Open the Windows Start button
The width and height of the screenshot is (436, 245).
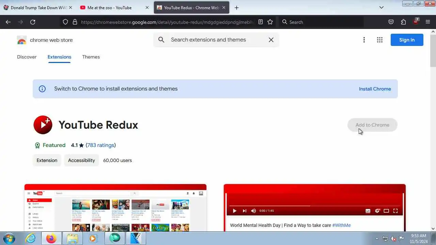9,238
